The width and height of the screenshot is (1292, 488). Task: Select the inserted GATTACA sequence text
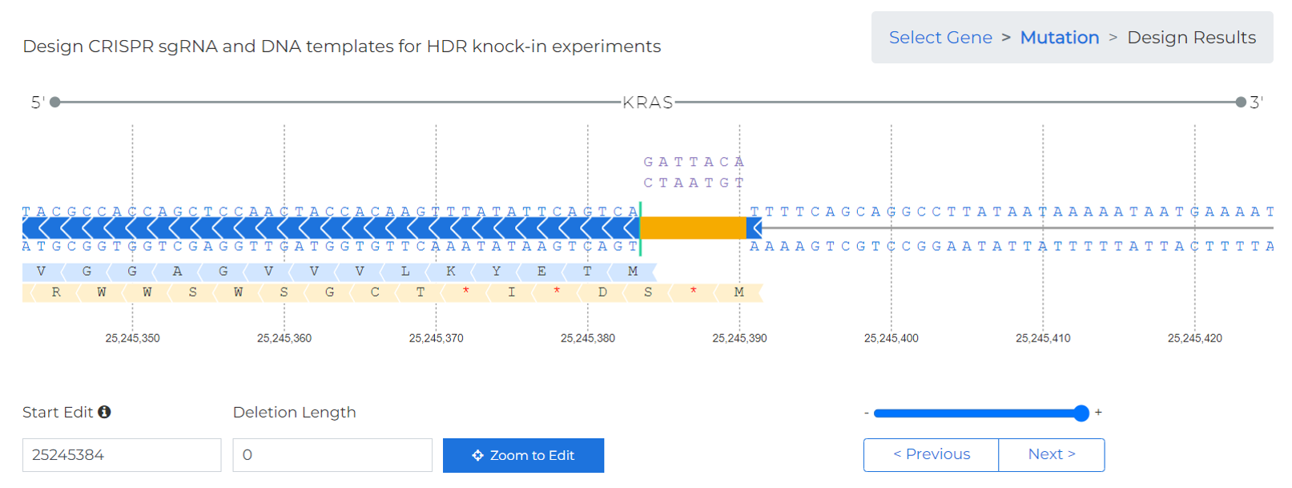tap(694, 162)
